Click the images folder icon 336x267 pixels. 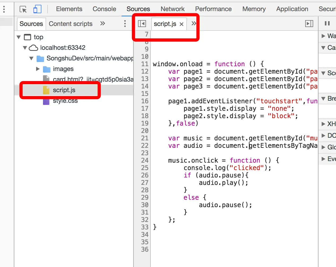[47, 69]
